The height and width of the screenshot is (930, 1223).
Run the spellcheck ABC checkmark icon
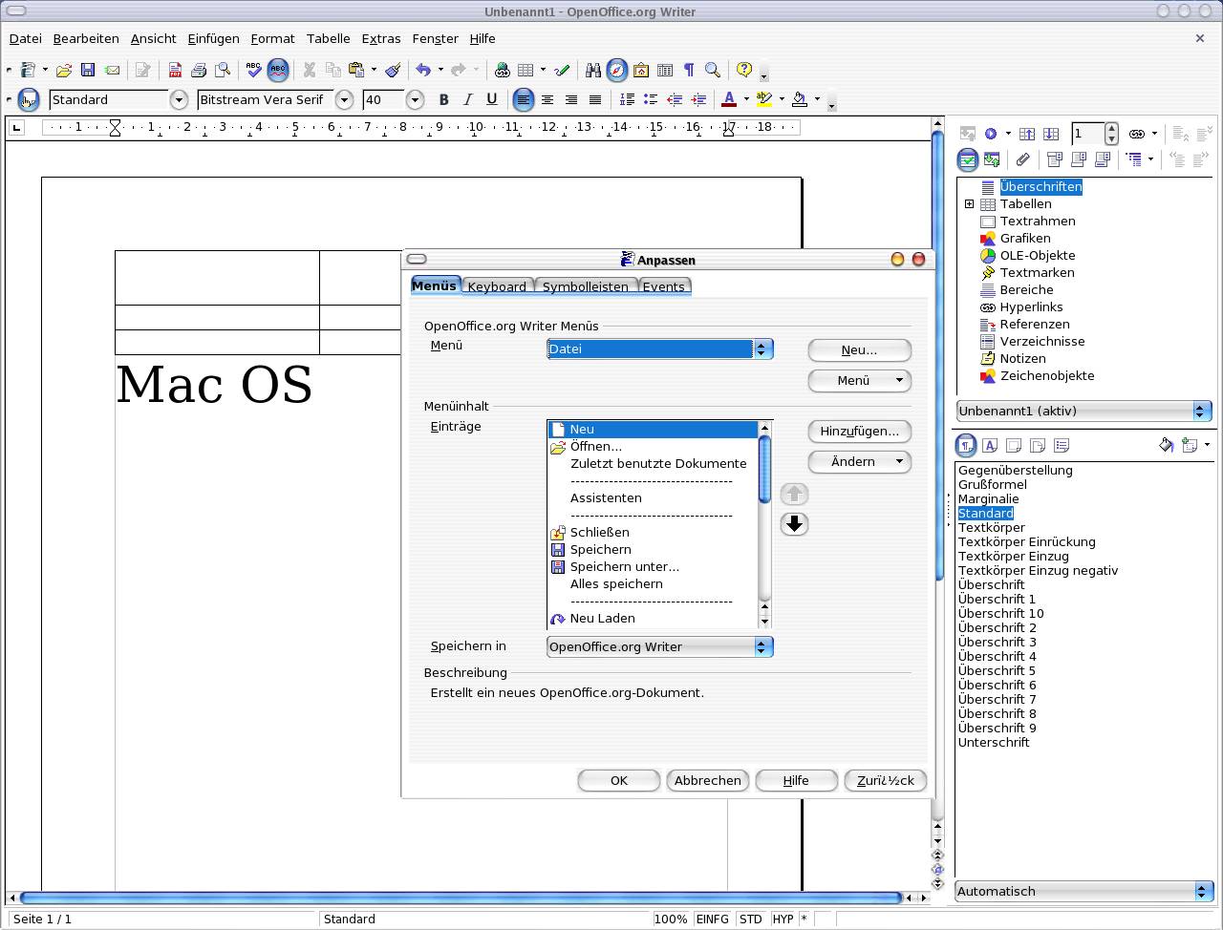253,70
